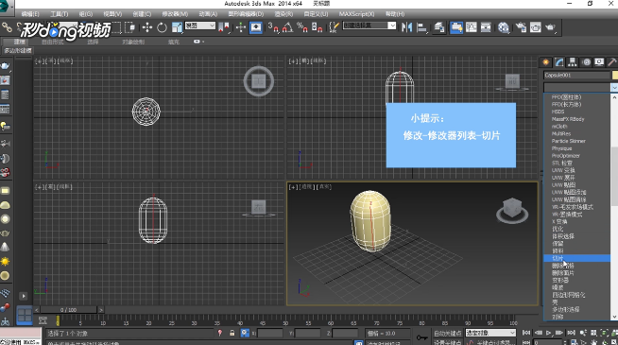Open the named selection sets dropdown
The image size is (618, 345).
(369, 26)
